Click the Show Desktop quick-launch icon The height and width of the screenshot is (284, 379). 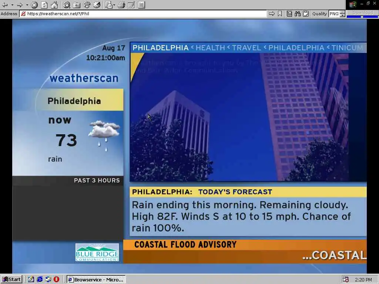[x=48, y=280]
